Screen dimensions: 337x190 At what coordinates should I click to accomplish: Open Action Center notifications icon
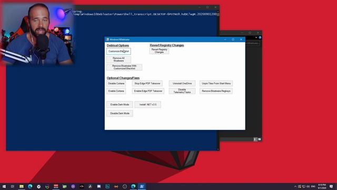pyautogui.click(x=331, y=186)
